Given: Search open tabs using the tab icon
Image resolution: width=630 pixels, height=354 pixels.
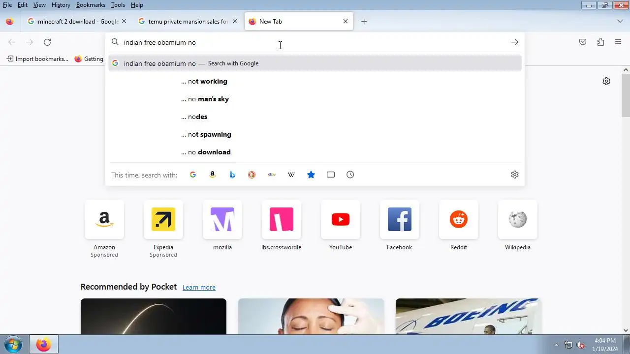Looking at the screenshot, I should pyautogui.click(x=331, y=175).
